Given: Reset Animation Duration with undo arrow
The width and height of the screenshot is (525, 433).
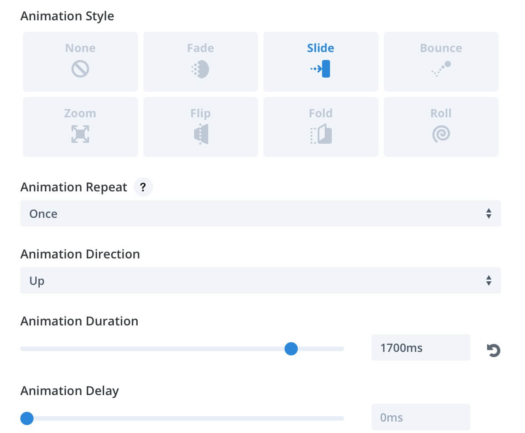Looking at the screenshot, I should pos(493,351).
